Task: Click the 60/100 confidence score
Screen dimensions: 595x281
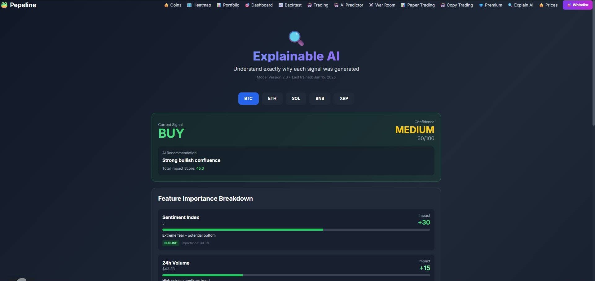Action: (x=426, y=139)
